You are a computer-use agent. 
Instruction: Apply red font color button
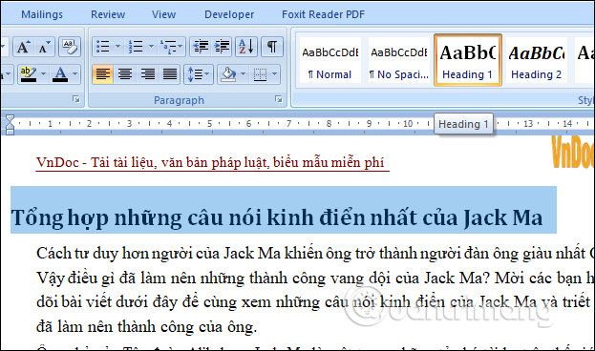(60, 73)
